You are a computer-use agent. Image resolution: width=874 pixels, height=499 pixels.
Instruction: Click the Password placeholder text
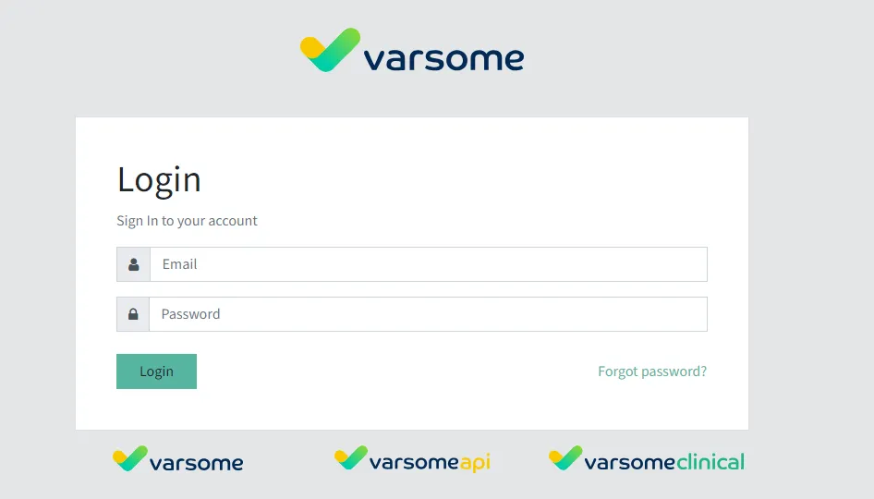190,314
